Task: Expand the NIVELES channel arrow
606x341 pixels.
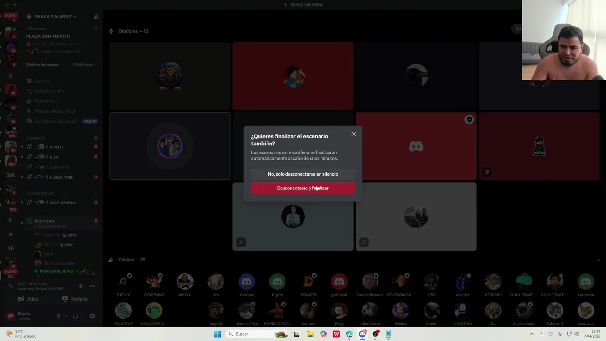Action: click(22, 147)
